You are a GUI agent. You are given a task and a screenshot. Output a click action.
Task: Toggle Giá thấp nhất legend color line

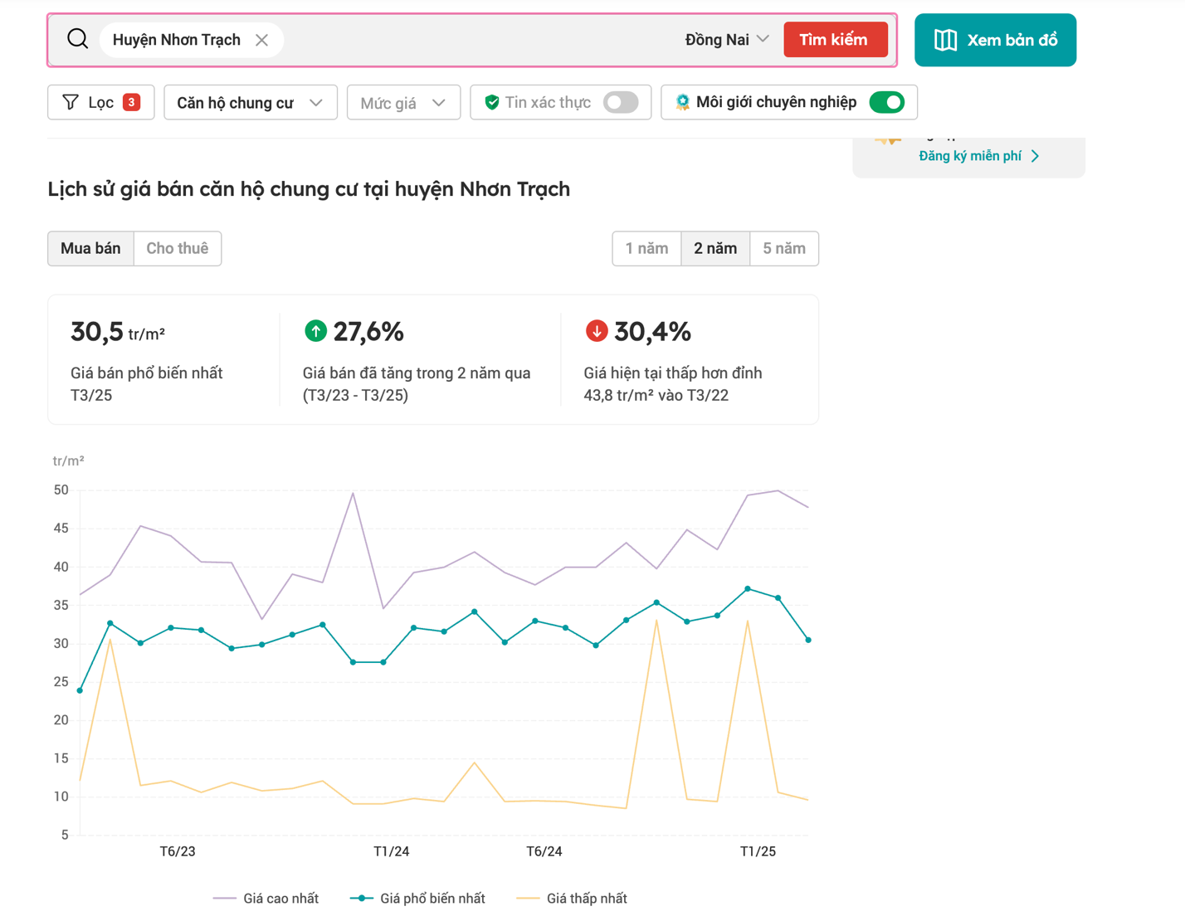point(528,899)
